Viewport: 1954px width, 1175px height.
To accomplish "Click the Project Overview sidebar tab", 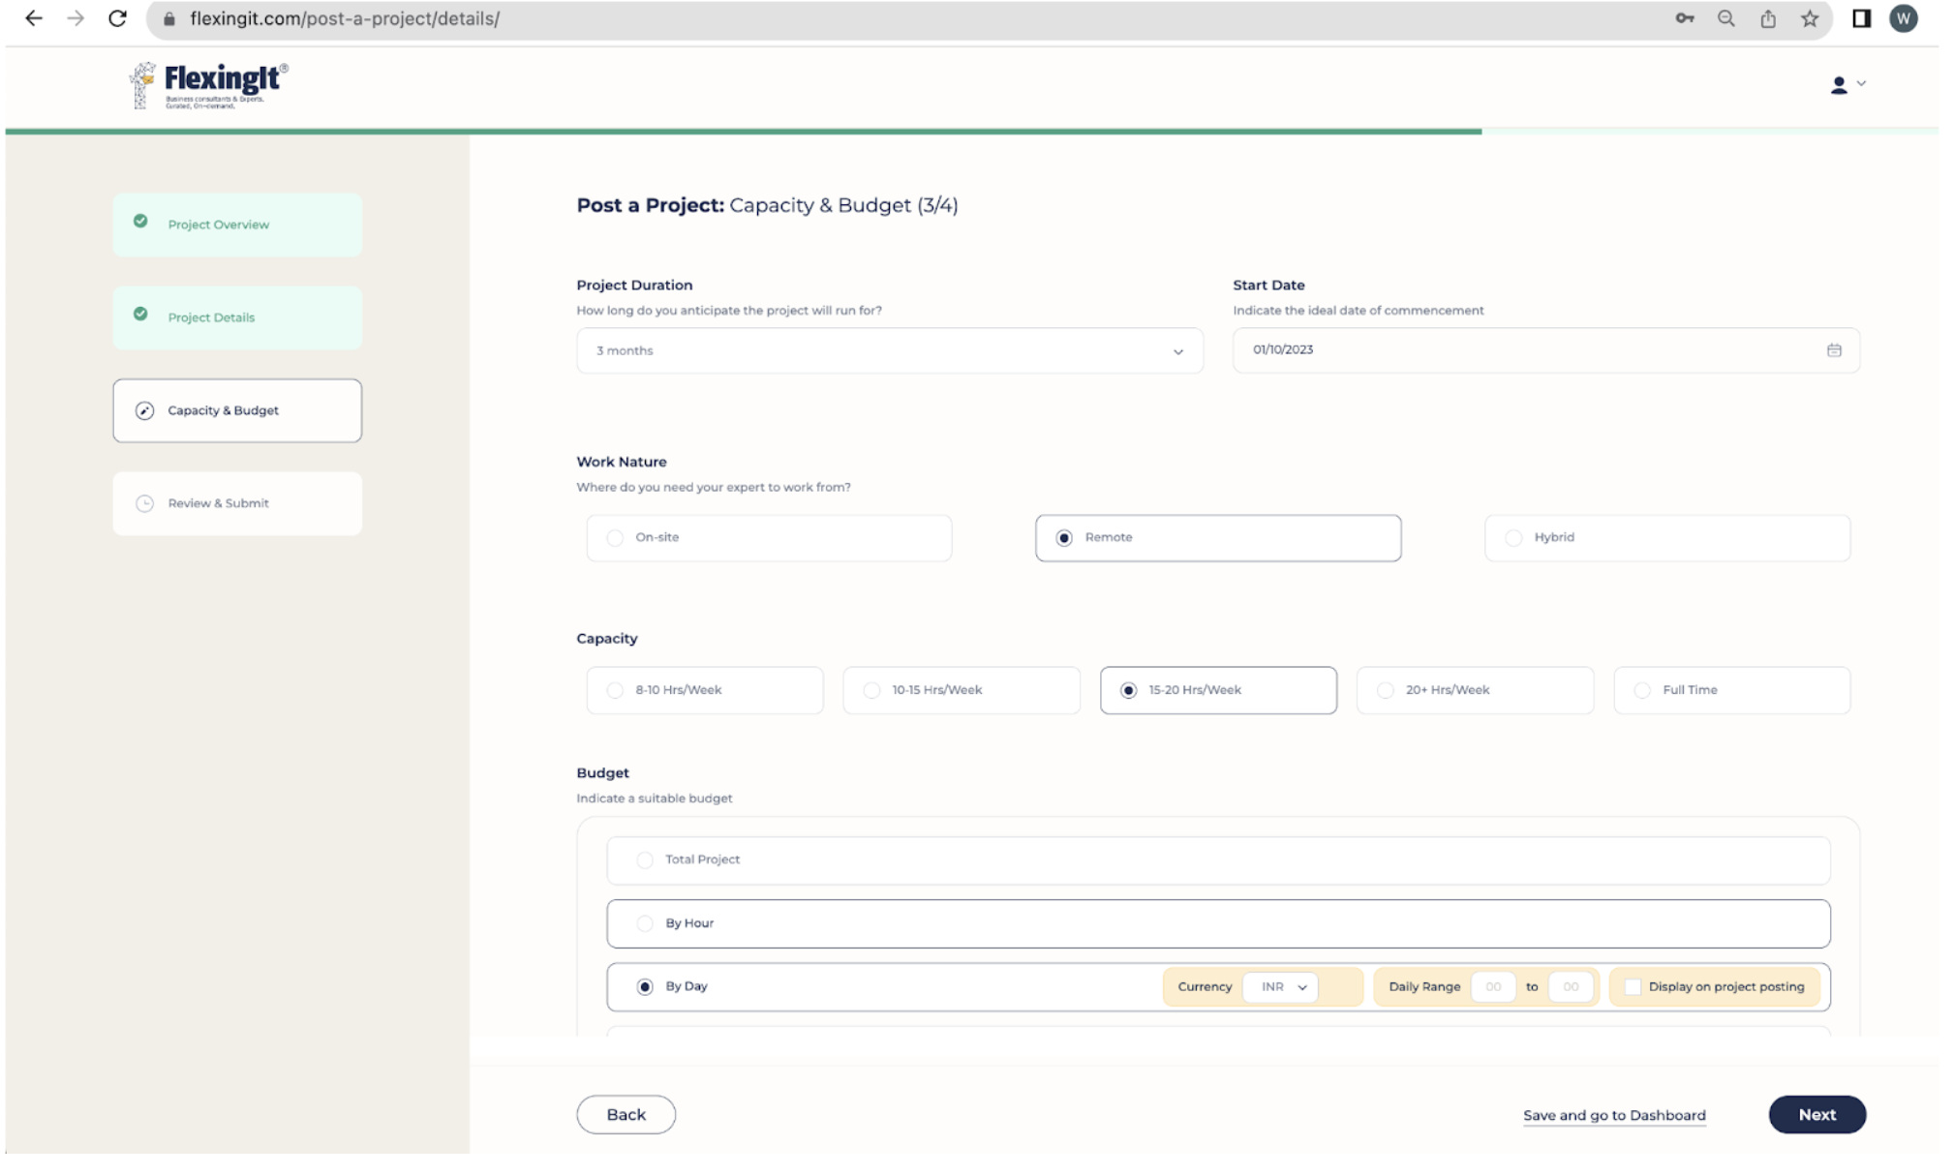I will pyautogui.click(x=236, y=224).
